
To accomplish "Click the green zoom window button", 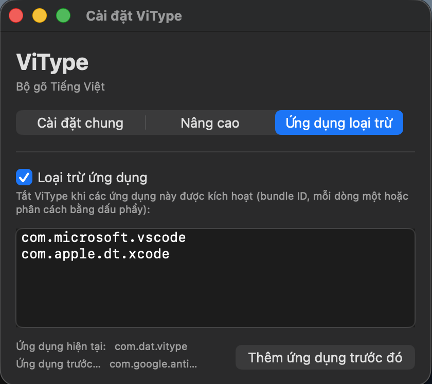I will (63, 15).
